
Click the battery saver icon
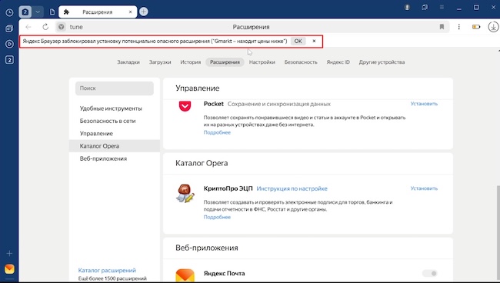point(476,27)
